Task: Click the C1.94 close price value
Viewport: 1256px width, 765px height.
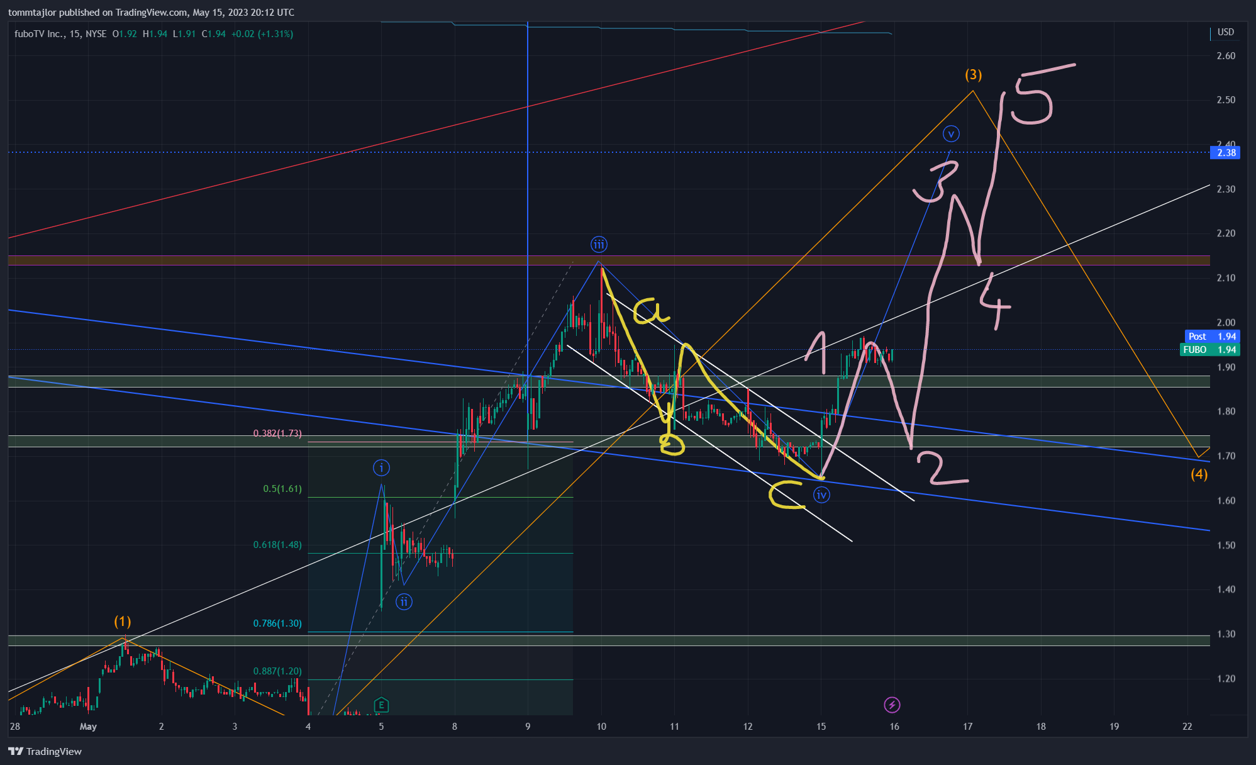Action: click(x=214, y=34)
